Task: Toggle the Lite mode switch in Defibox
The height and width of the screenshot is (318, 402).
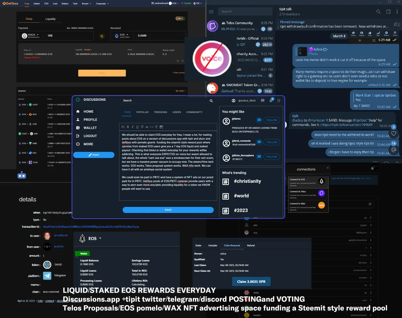Action: pos(180,19)
